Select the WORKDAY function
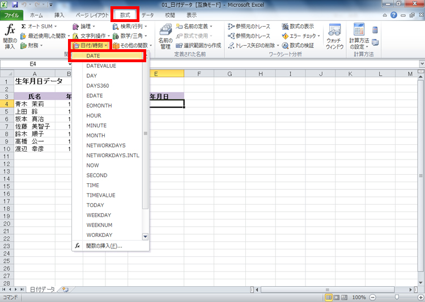Screen dimensions: 425x302 point(107,235)
